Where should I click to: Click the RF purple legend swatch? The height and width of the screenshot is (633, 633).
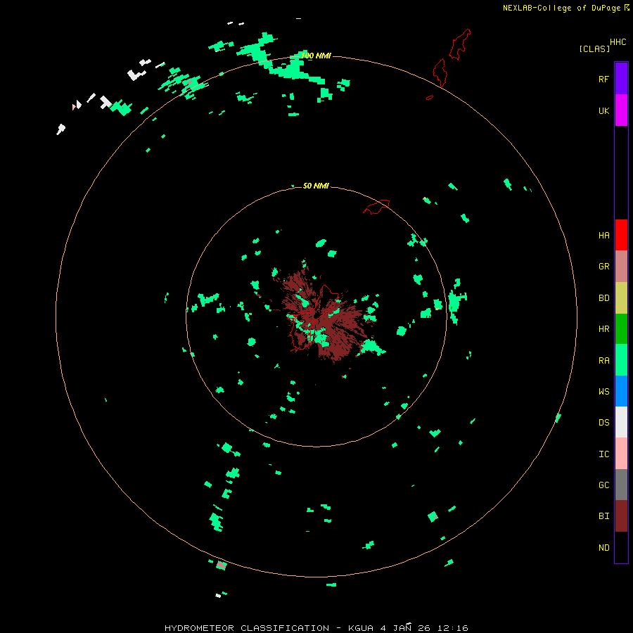click(x=621, y=79)
